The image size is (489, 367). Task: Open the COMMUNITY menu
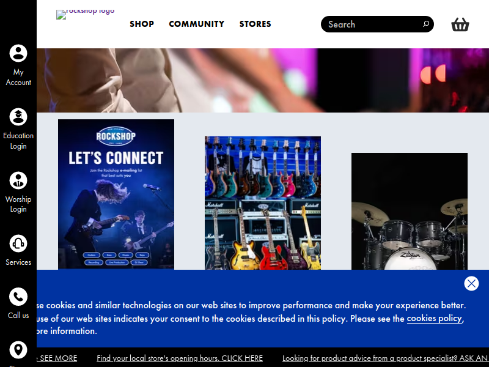click(196, 24)
